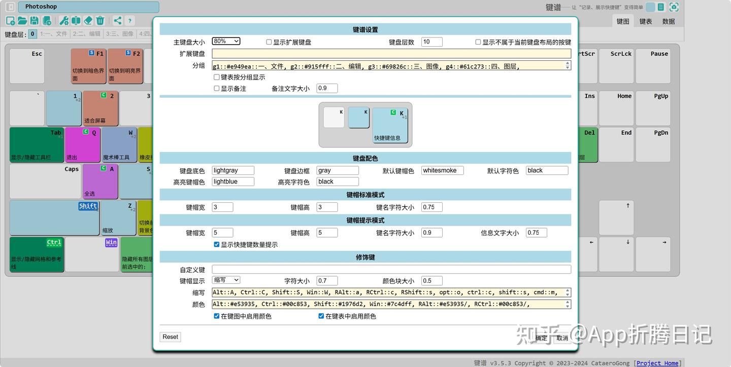Click the 分组 field stepper arrows
Image resolution: width=731 pixels, height=367 pixels.
(x=568, y=65)
